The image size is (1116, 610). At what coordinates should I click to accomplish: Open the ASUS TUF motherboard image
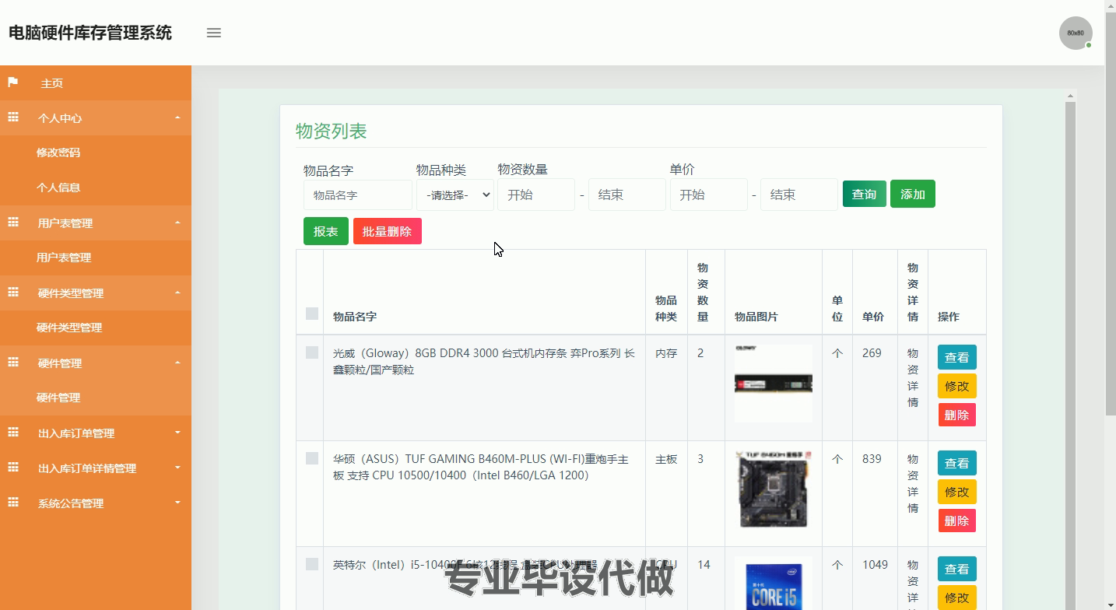[774, 489]
